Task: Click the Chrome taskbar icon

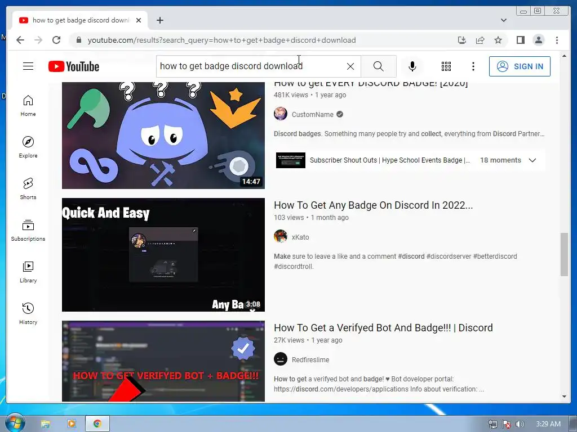Action: coord(97,424)
